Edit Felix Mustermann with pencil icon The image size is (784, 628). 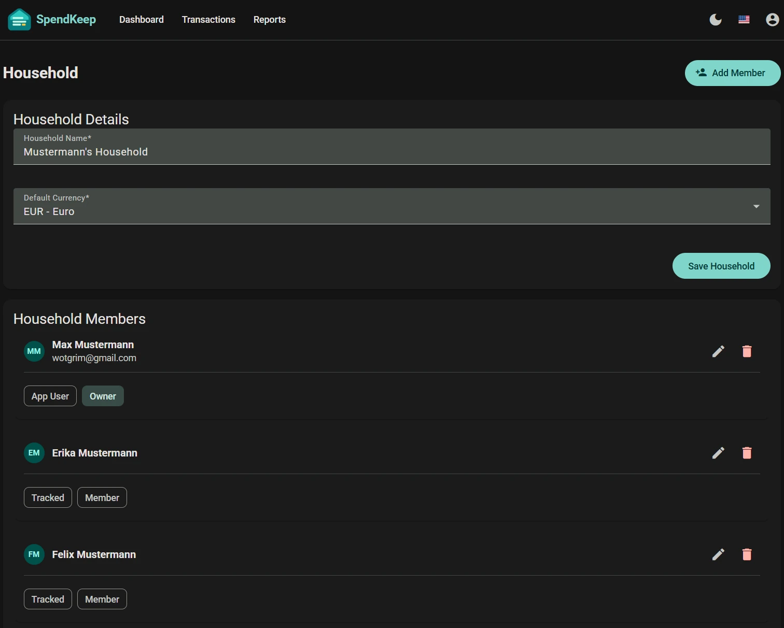click(718, 554)
